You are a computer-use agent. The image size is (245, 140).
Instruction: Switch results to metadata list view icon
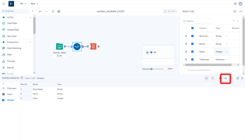point(225,78)
